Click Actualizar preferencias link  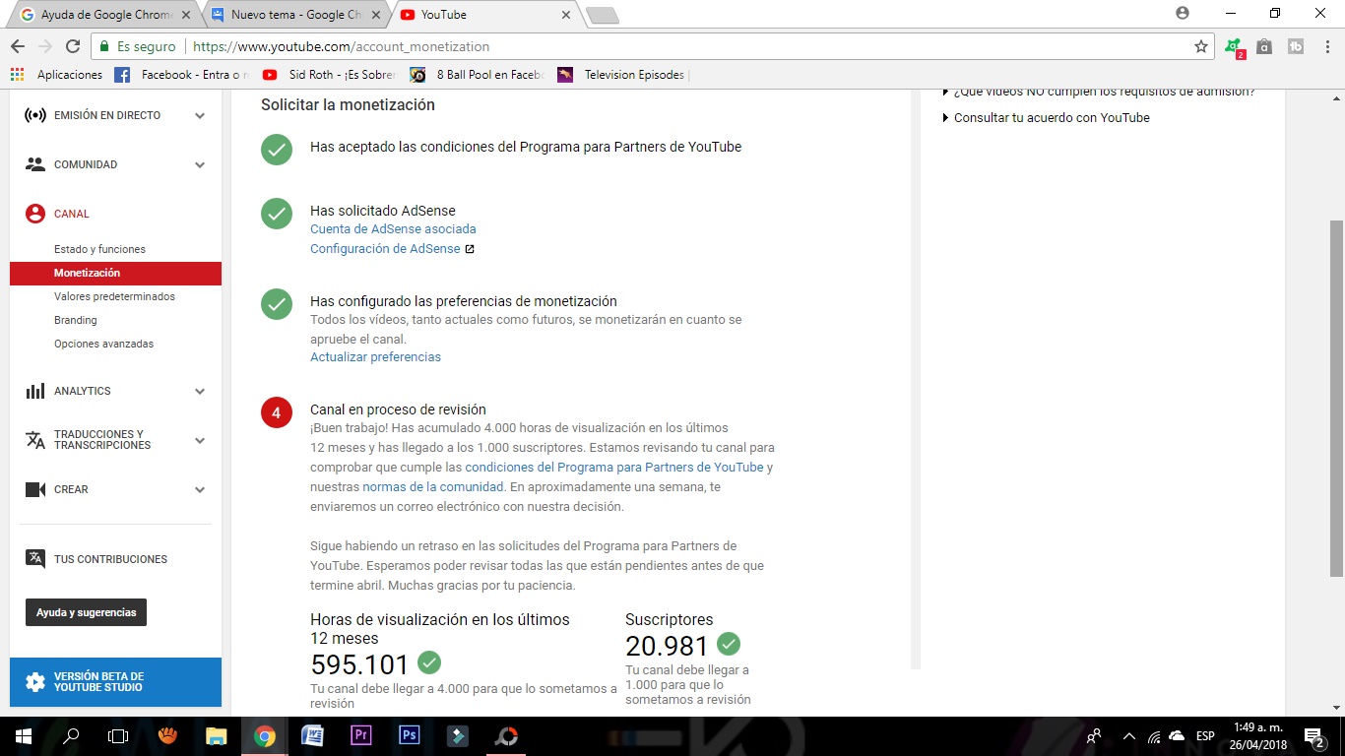point(375,356)
